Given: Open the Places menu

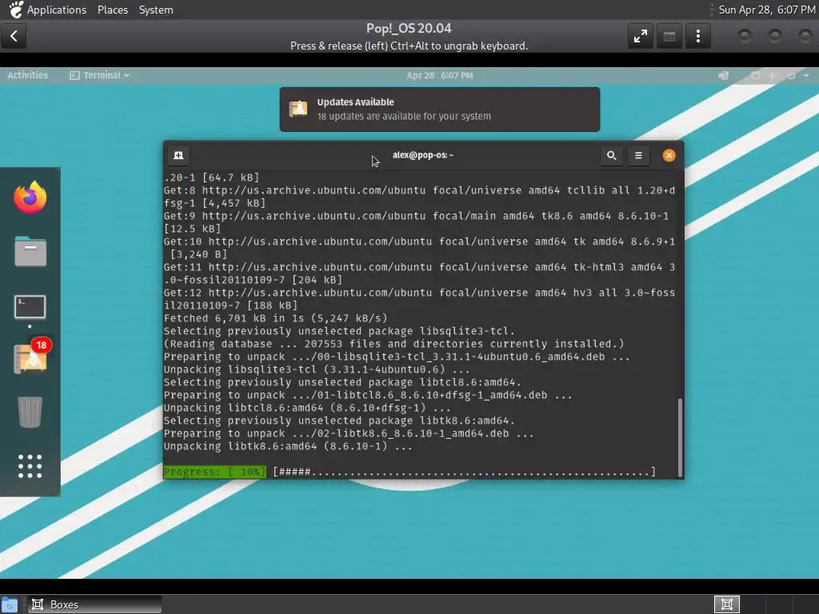Looking at the screenshot, I should point(113,10).
